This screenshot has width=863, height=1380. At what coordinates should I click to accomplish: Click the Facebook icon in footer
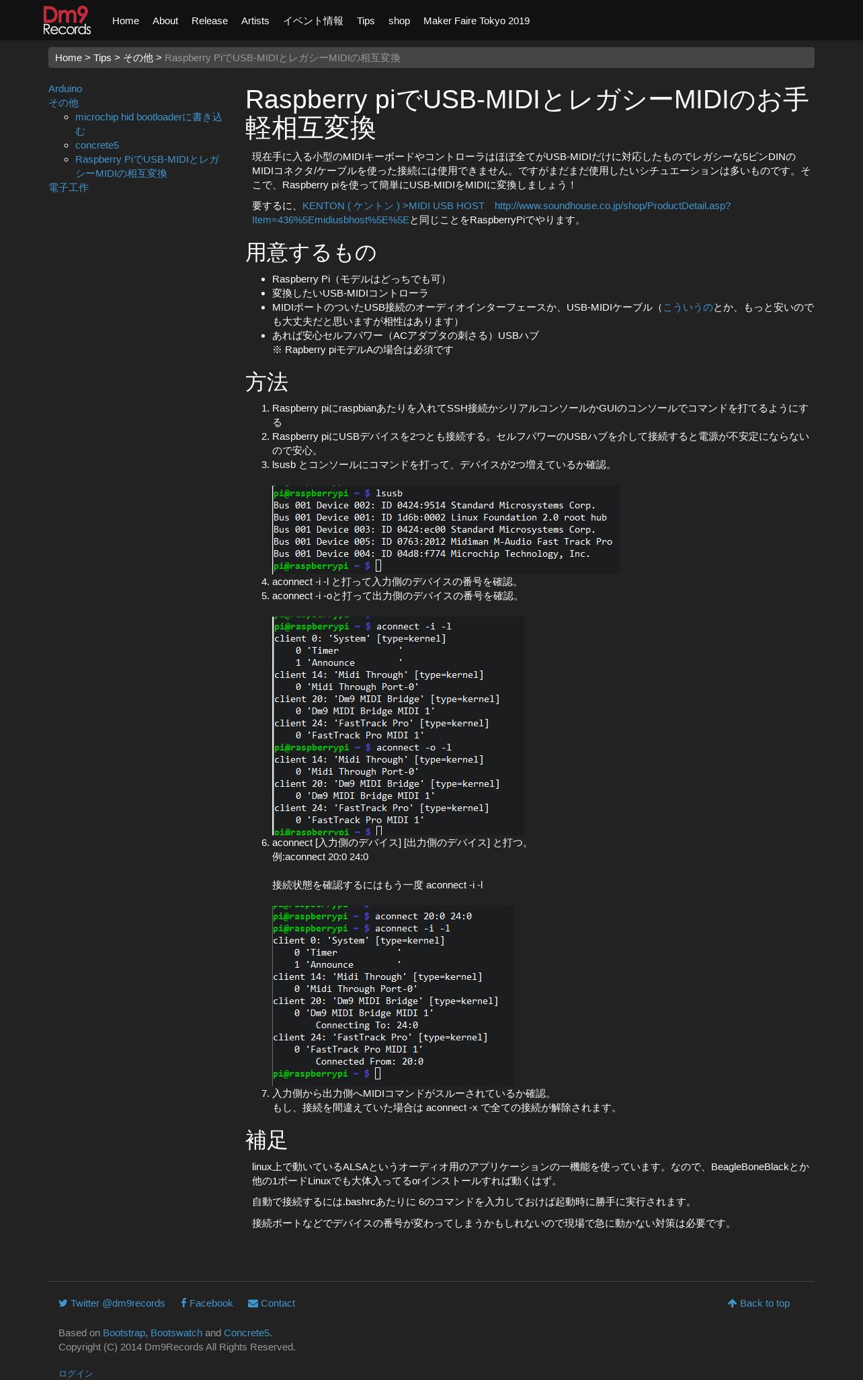[183, 1303]
